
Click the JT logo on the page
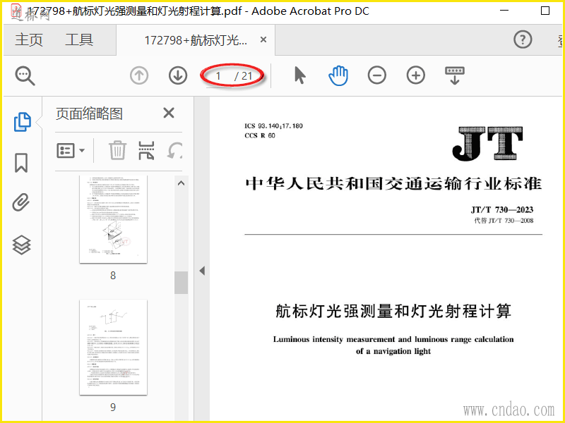tap(487, 144)
